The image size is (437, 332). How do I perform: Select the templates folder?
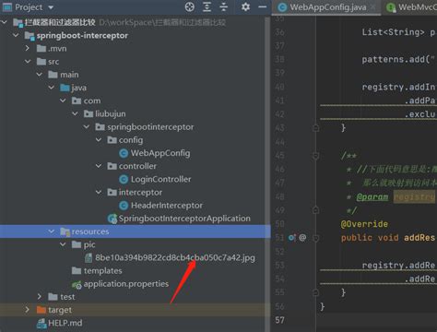point(102,270)
